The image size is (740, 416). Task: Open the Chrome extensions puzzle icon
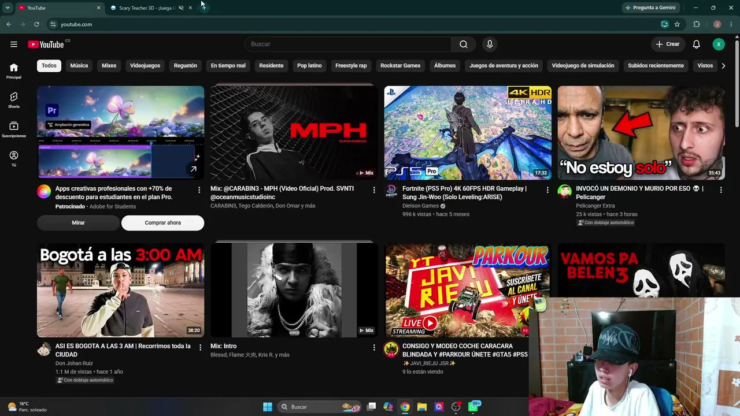point(697,24)
